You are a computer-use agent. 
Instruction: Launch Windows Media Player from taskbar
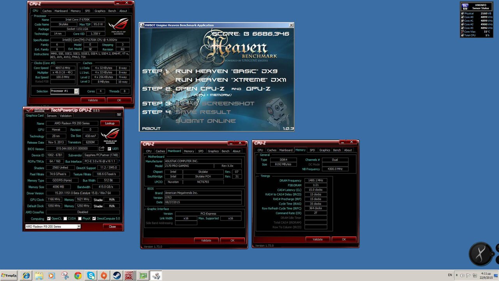click(52, 276)
